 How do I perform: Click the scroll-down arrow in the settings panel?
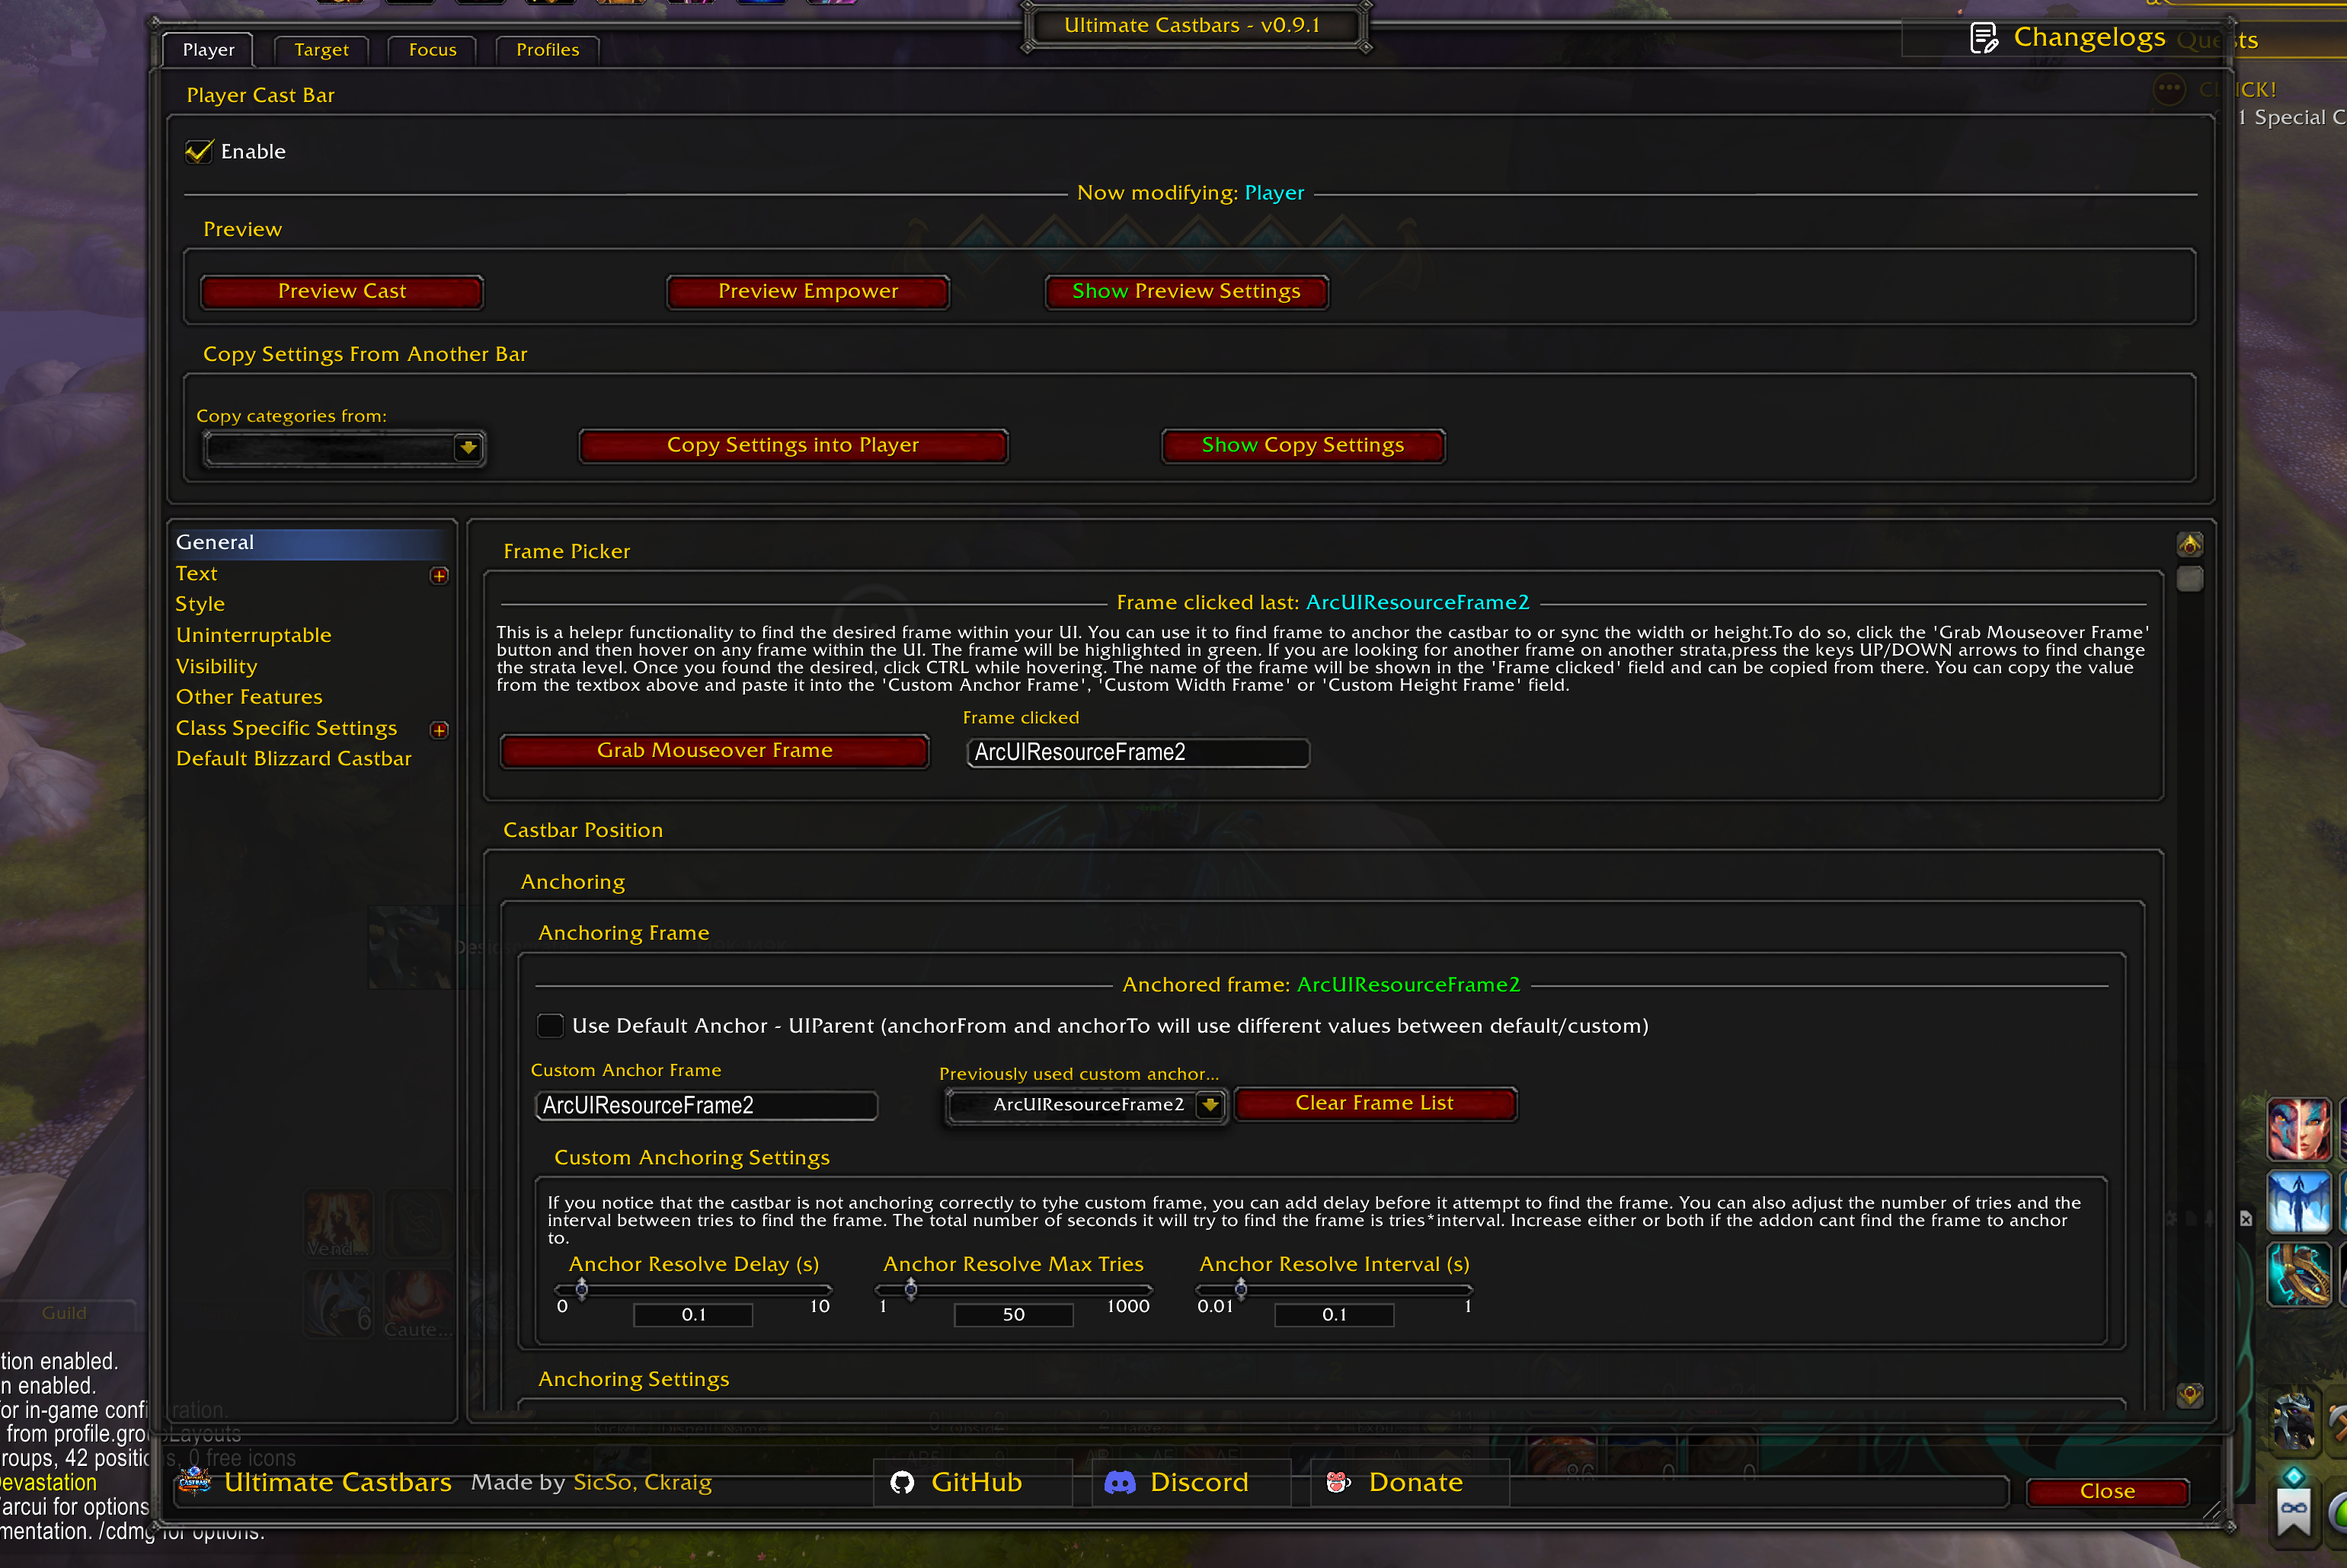tap(2189, 1394)
